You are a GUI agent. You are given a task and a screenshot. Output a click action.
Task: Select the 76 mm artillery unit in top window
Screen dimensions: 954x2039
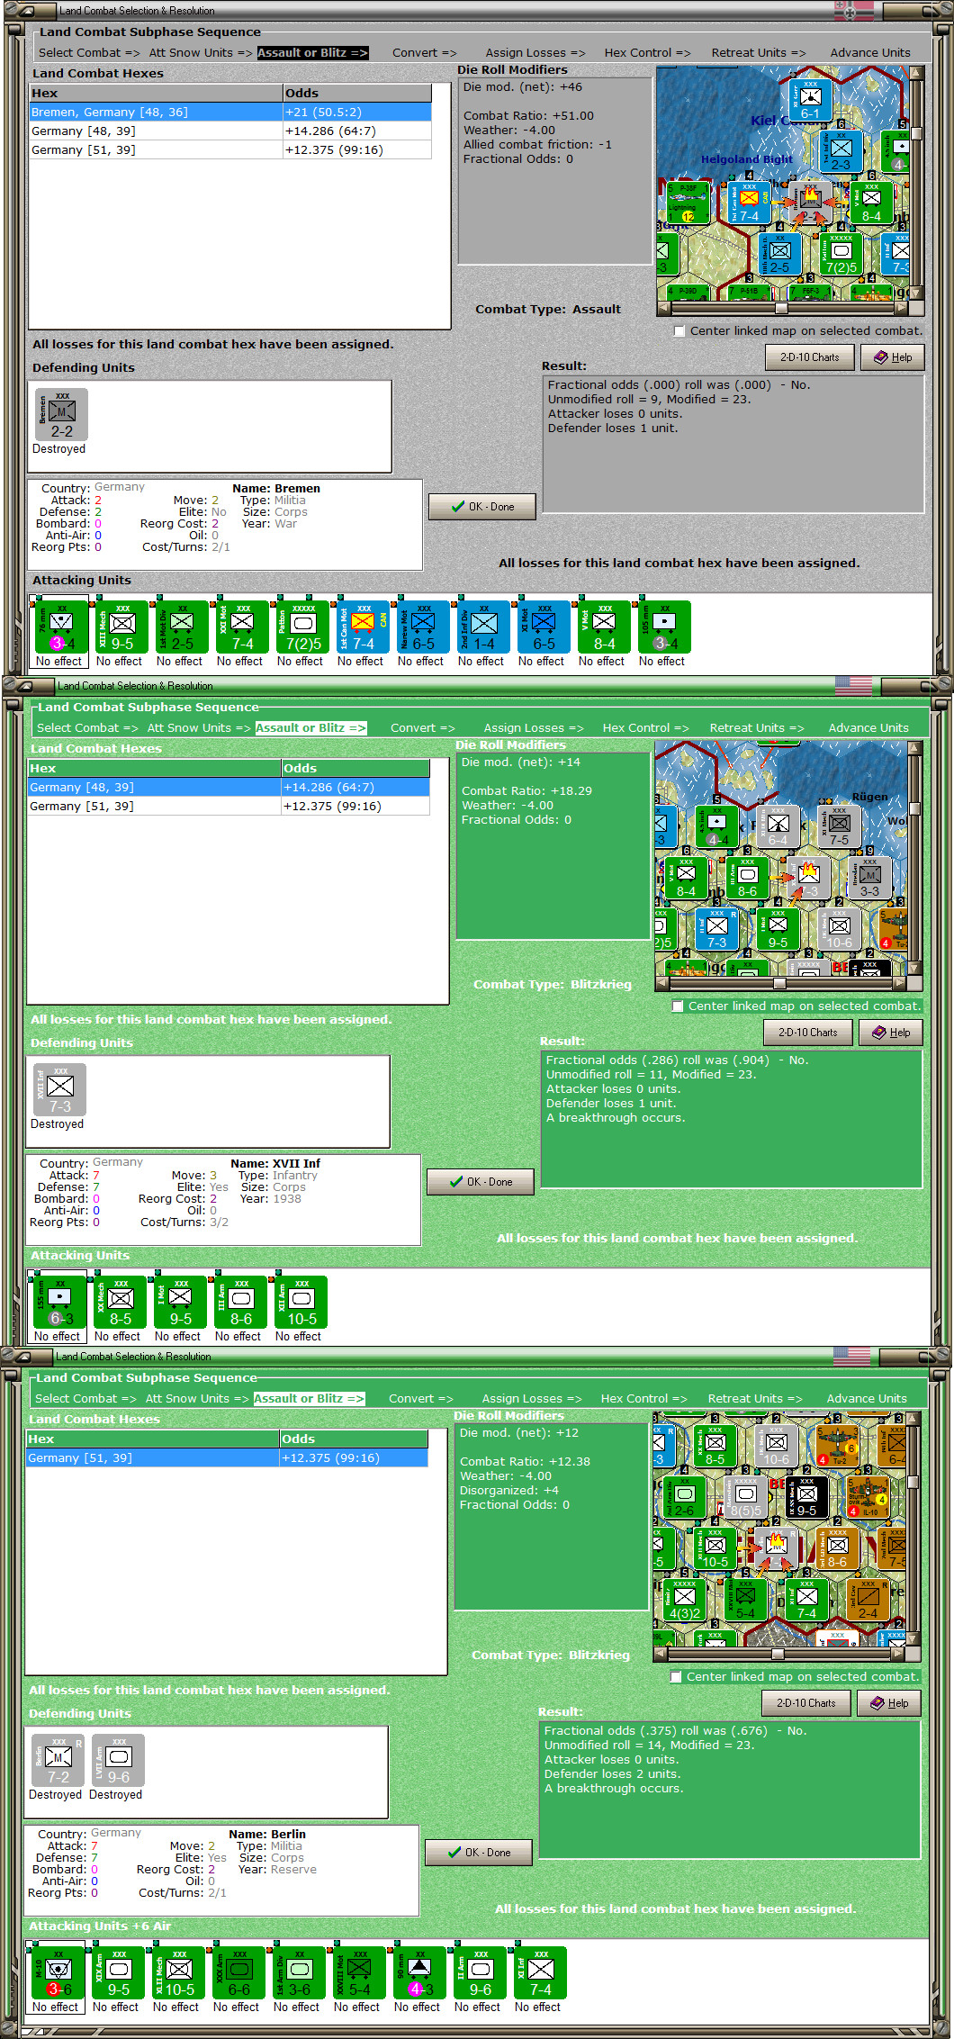tap(62, 627)
